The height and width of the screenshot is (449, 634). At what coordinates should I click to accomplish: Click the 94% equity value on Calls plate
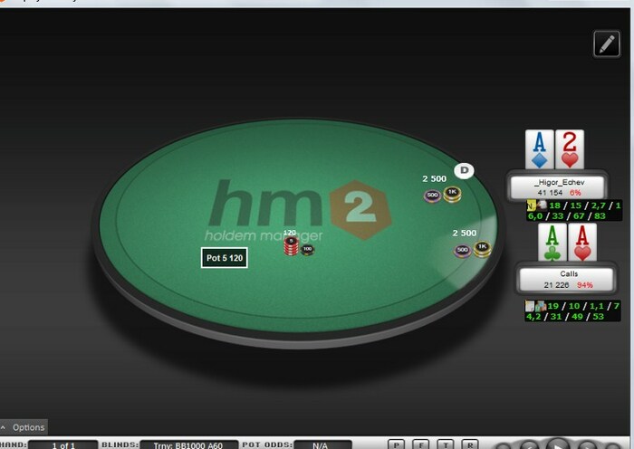[585, 285]
